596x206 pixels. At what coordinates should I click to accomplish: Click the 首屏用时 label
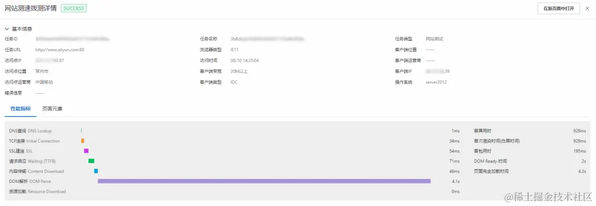click(x=482, y=131)
